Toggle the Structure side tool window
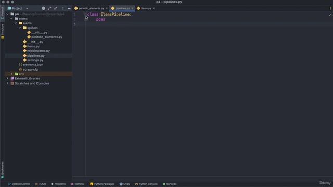Screen dimensions: 333x187 pos(2,31)
